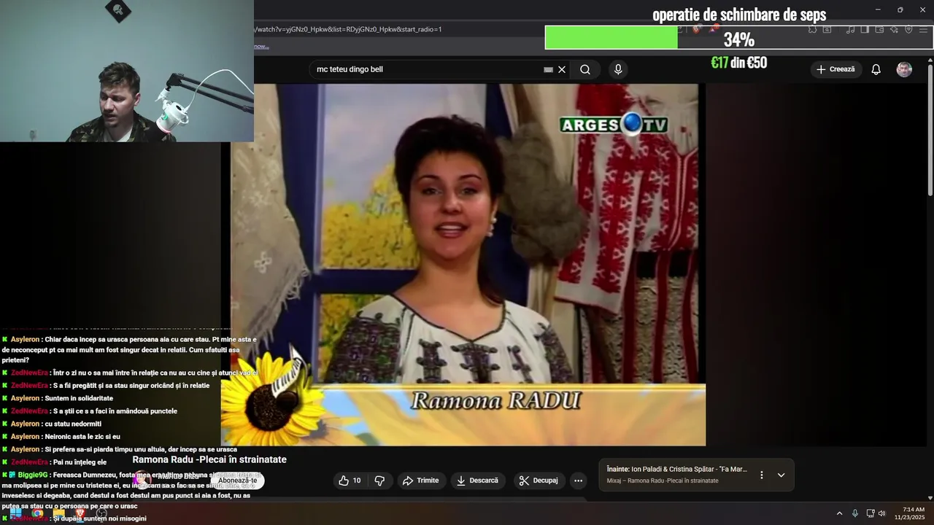Like the Ramona Radu video
The width and height of the screenshot is (934, 525).
[350, 481]
